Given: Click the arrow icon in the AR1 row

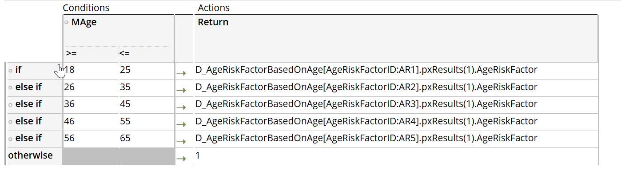Looking at the screenshot, I should pos(181,73).
